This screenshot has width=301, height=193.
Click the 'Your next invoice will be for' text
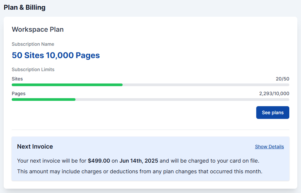click(x=52, y=161)
